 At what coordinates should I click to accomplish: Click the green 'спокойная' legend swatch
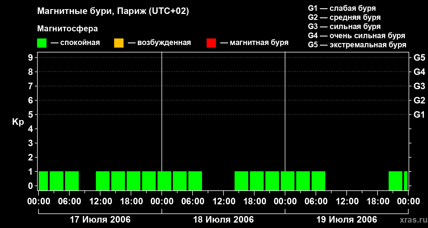coord(42,43)
